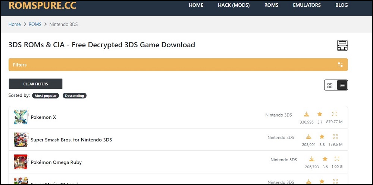Click the CLEAR FILTERS button
Viewport: 373px width, 185px height.
pyautogui.click(x=35, y=84)
